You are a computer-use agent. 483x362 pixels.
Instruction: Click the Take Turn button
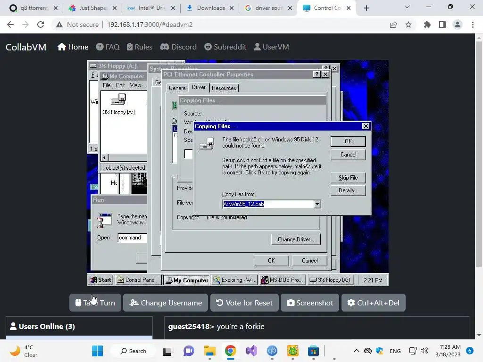[x=95, y=303]
